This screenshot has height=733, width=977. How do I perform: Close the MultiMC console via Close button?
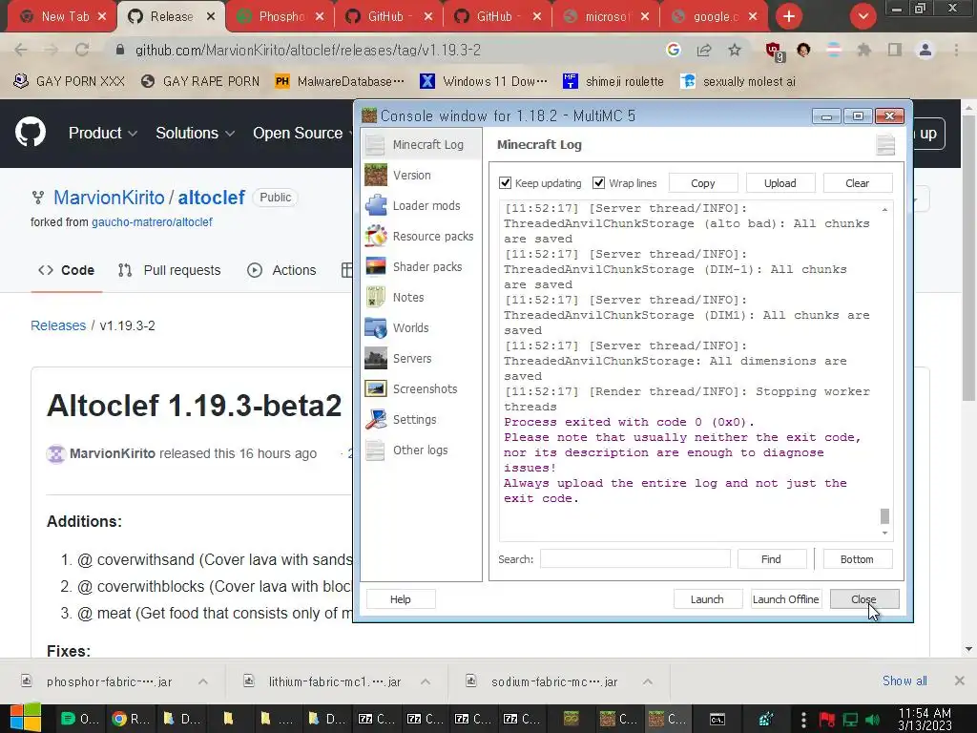[x=864, y=599]
